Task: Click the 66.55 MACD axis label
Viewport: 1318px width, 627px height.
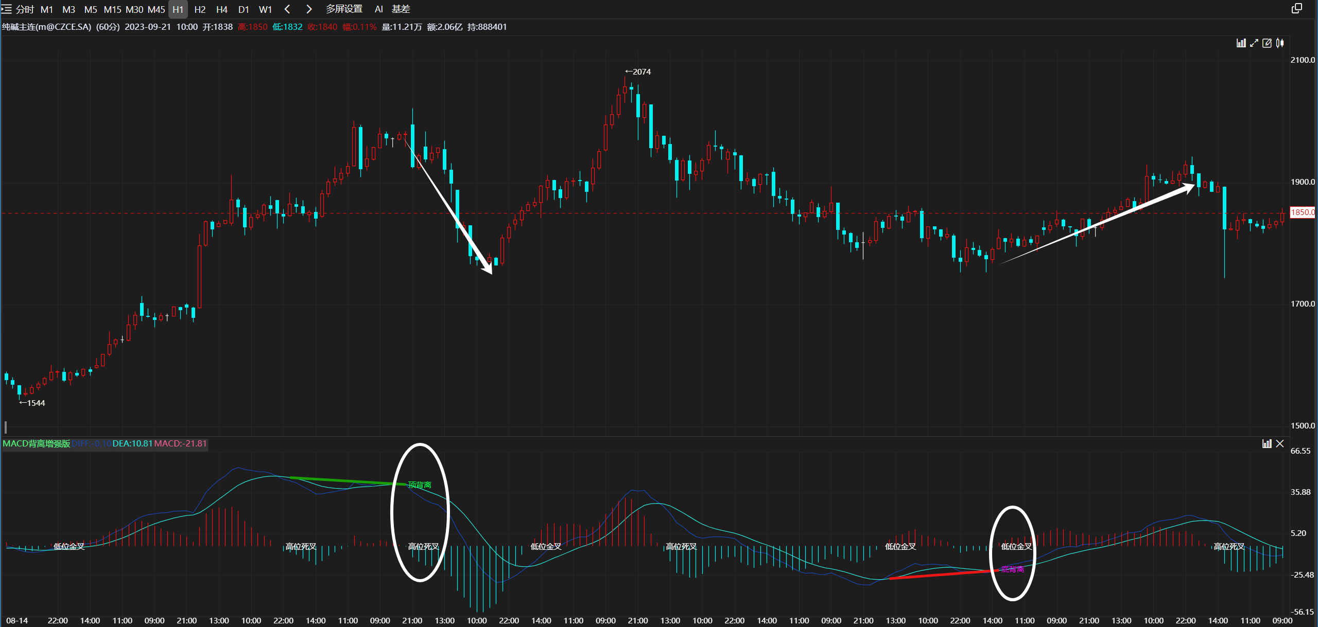Action: point(1300,451)
